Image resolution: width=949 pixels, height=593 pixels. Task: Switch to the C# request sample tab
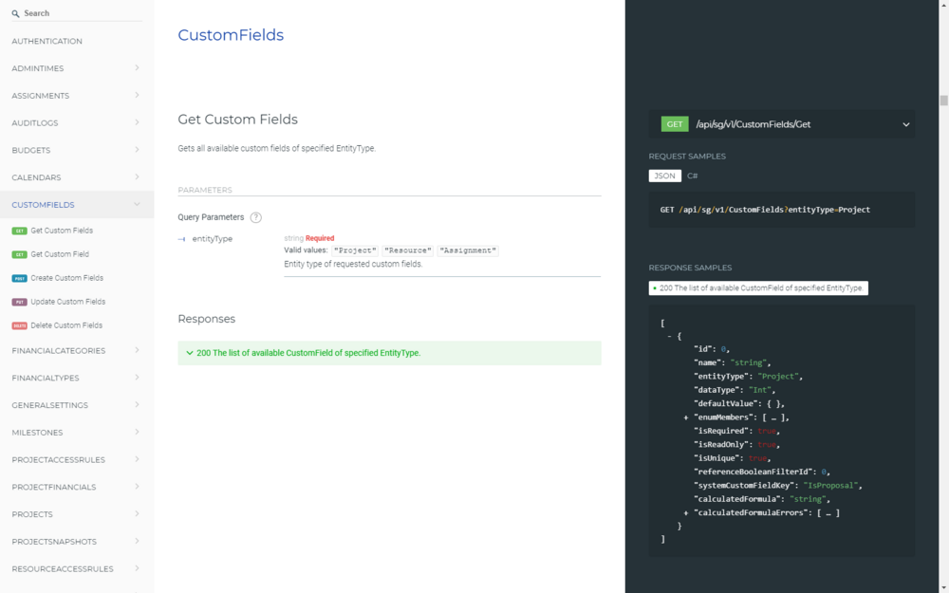(x=693, y=176)
